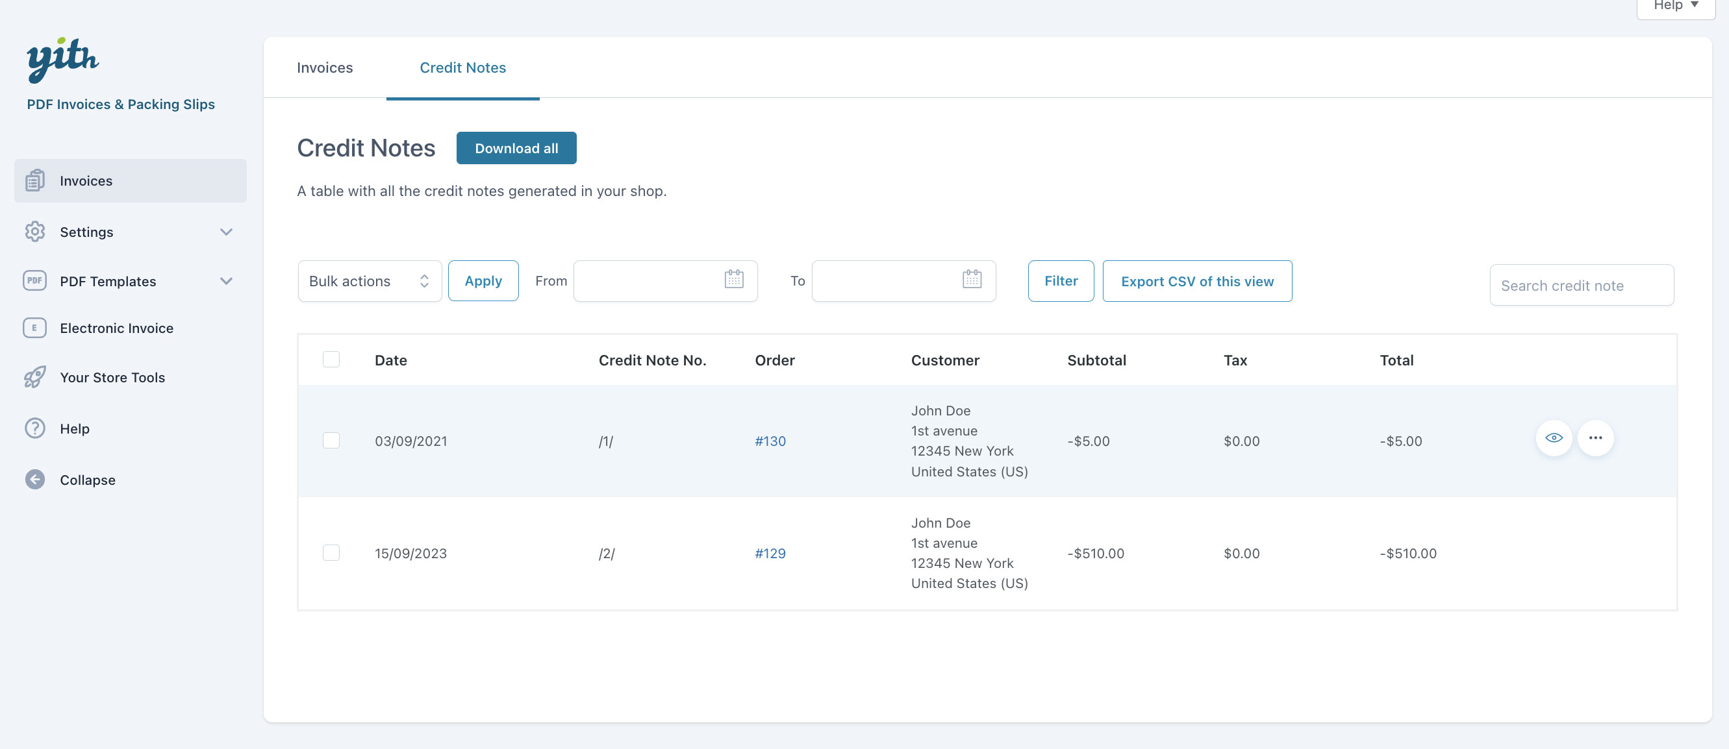The image size is (1729, 749).
Task: Click the Help question mark icon
Action: 35,428
